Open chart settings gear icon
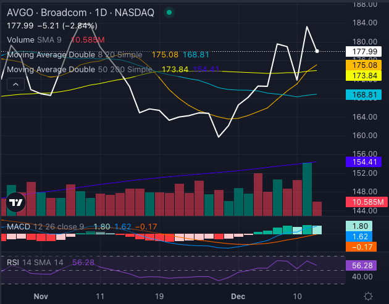The width and height of the screenshot is (389, 304). (368, 295)
